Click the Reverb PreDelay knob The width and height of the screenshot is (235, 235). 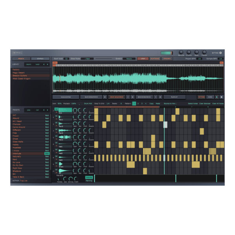tap(60, 179)
